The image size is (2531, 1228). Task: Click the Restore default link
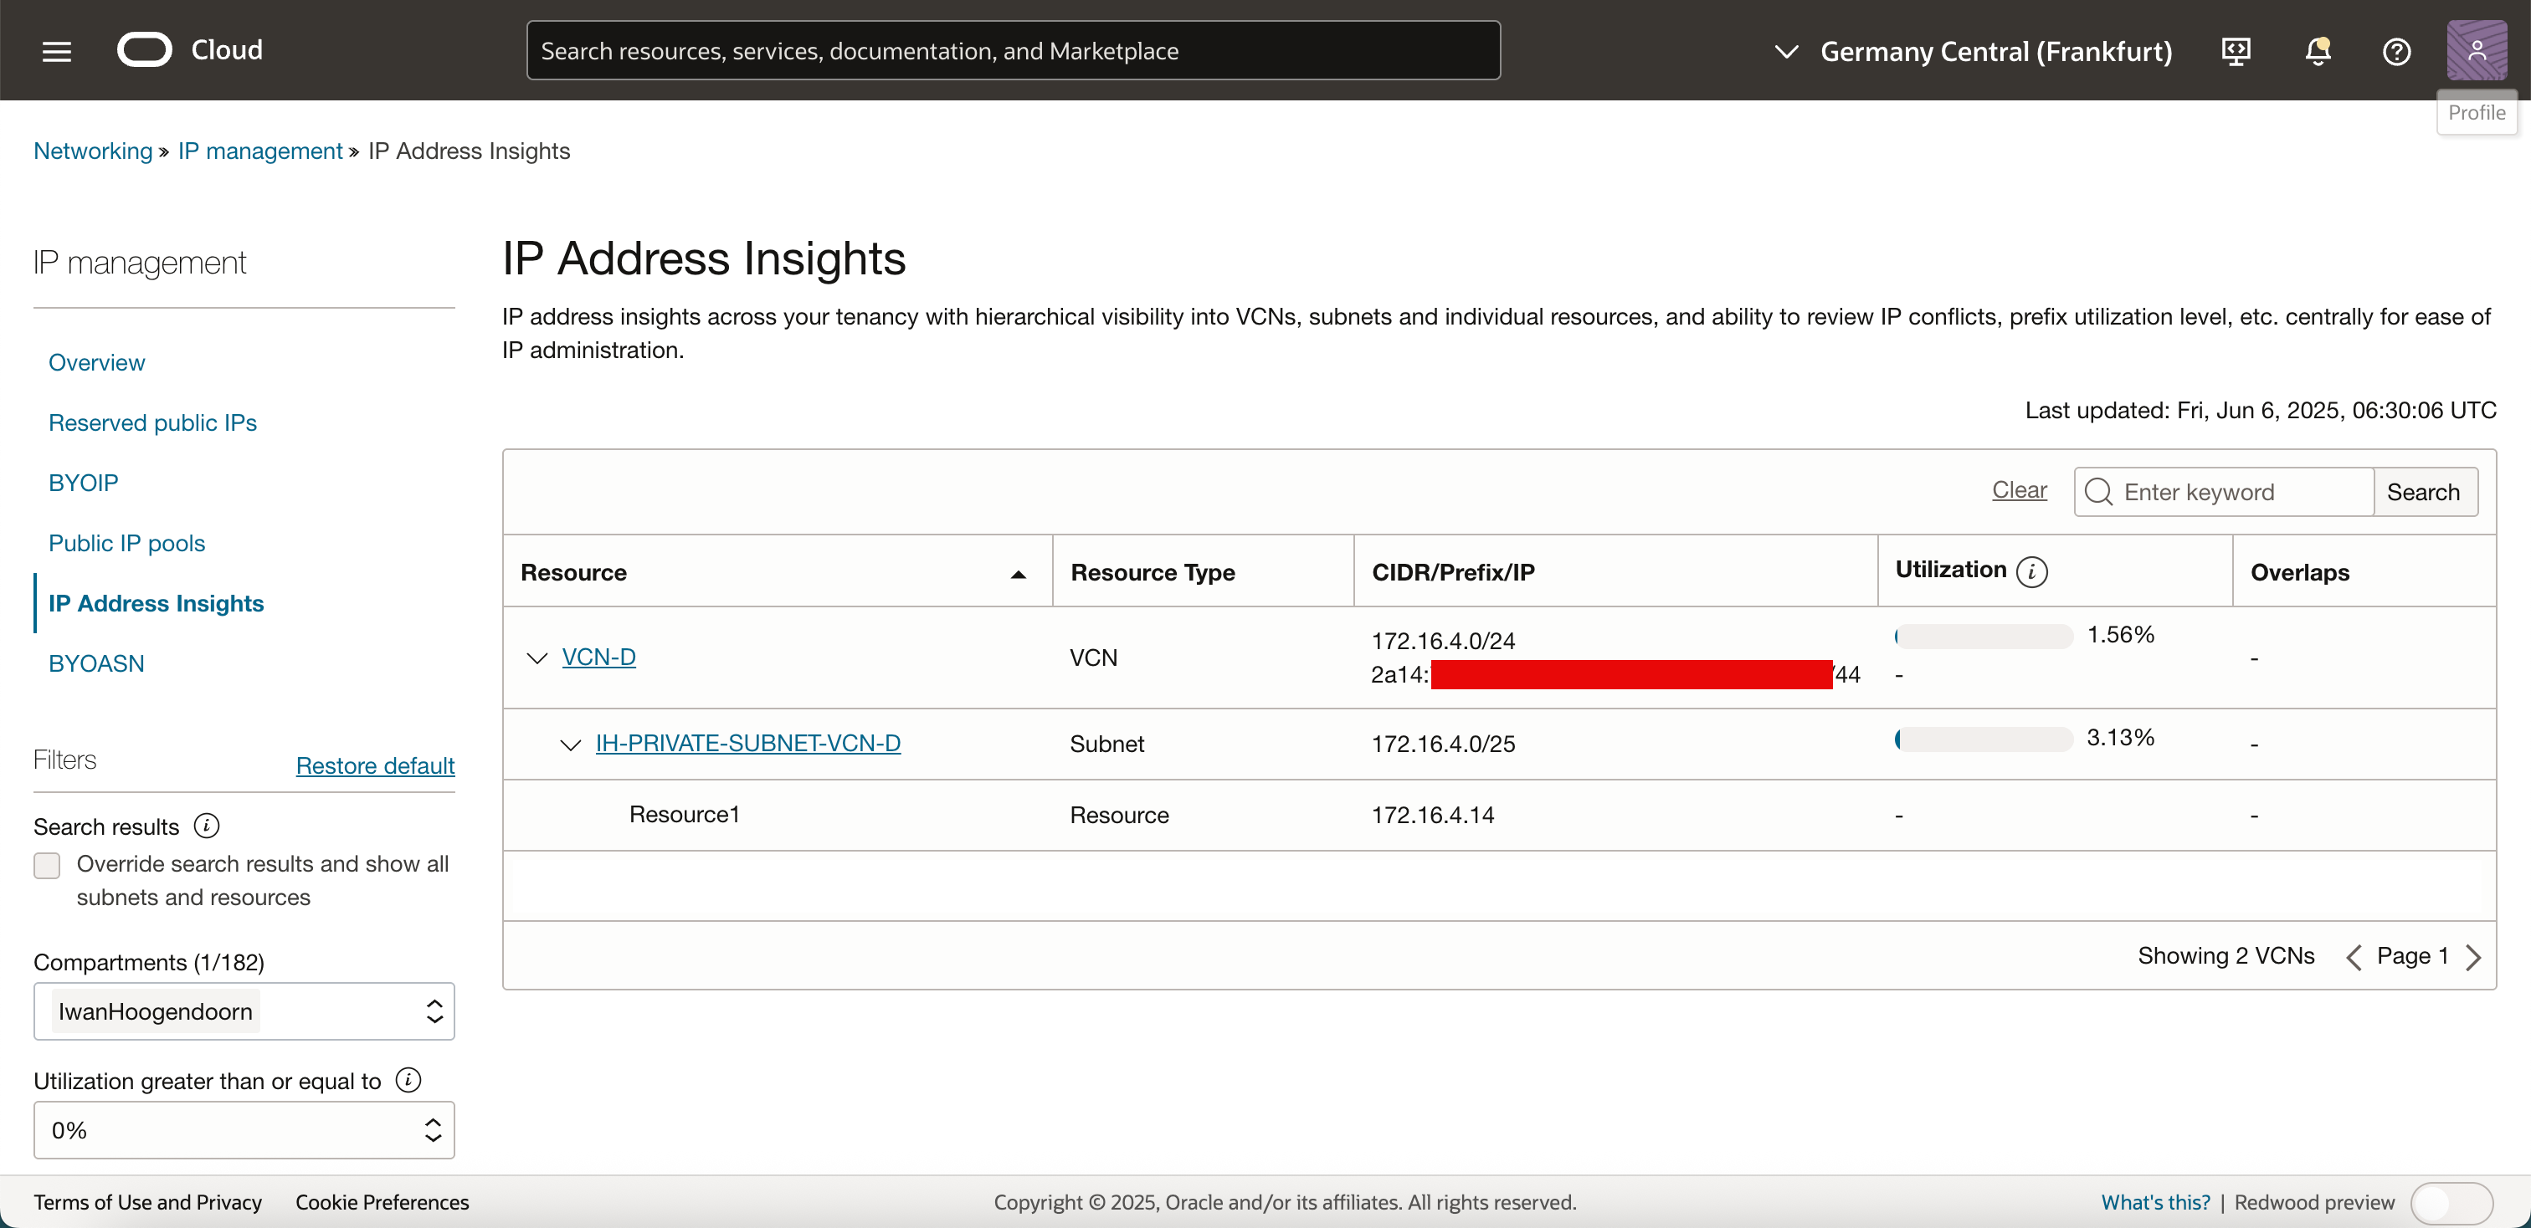click(374, 765)
